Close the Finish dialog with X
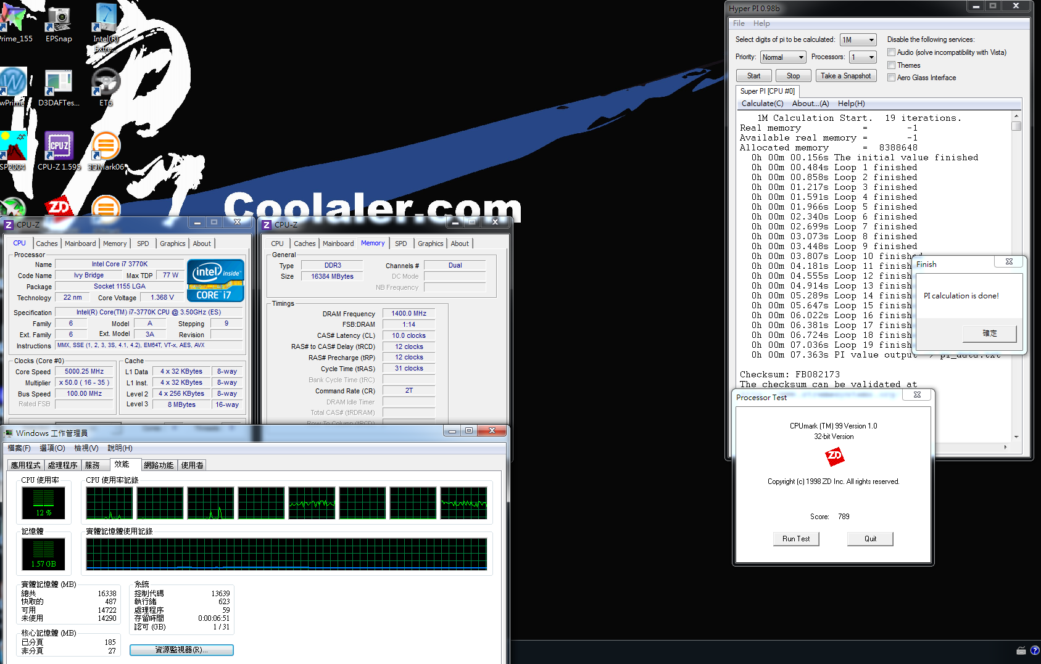This screenshot has width=1041, height=664. [x=1009, y=261]
